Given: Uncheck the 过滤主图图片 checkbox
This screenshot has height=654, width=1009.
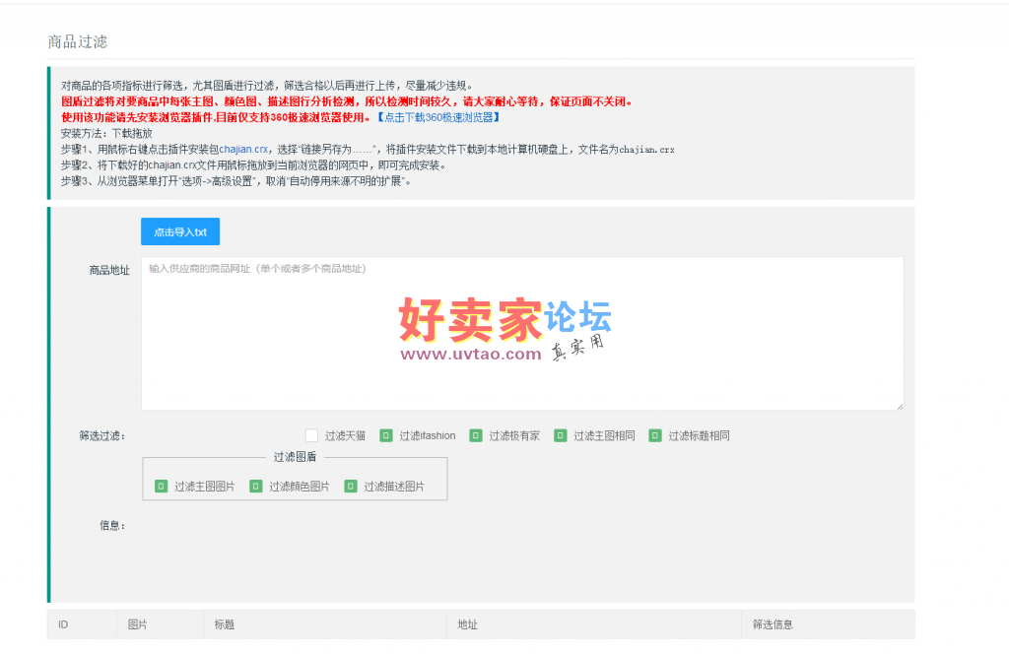Looking at the screenshot, I should [x=162, y=487].
